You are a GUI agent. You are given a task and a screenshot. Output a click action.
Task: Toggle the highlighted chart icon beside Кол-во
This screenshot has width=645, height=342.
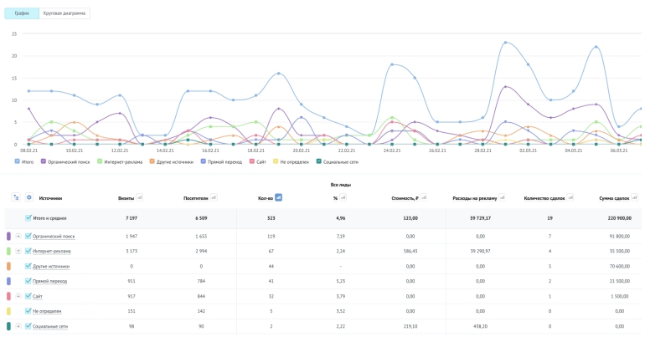tap(278, 197)
